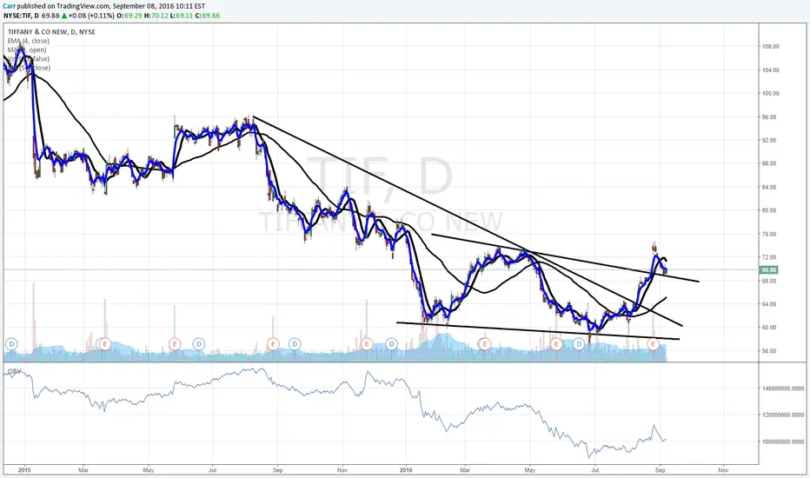
Task: Click the 60.00 price axis label
Action: (768, 328)
